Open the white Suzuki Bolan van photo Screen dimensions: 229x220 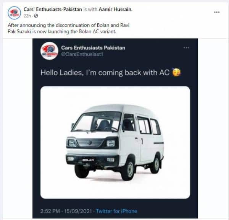(115, 142)
